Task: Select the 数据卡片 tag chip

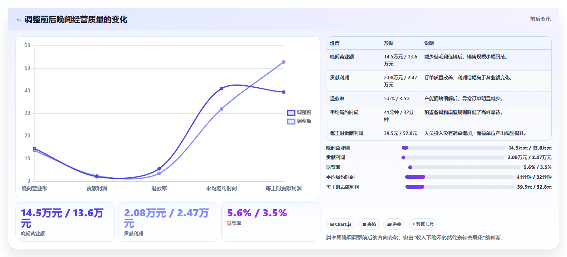Action: pos(423,224)
